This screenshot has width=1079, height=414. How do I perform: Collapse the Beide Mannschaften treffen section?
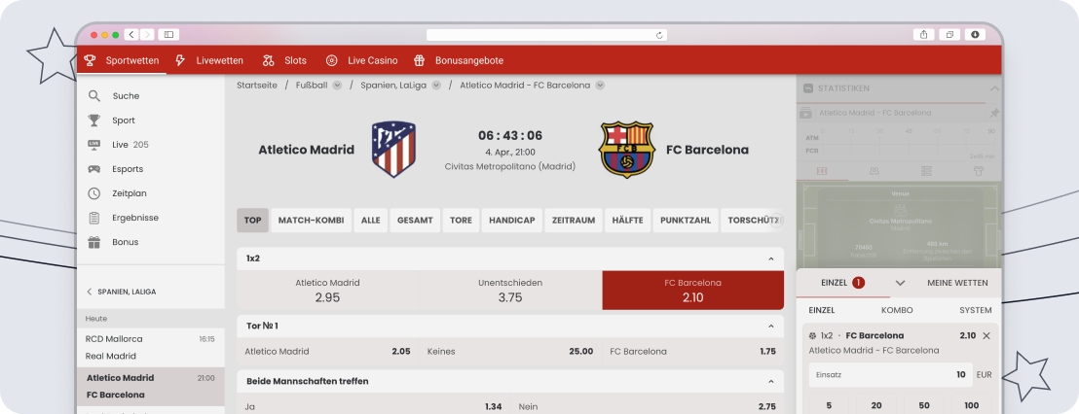(x=771, y=382)
